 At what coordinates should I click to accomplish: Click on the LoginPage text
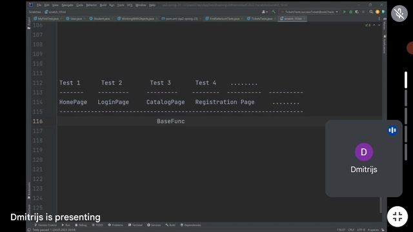[x=114, y=102]
